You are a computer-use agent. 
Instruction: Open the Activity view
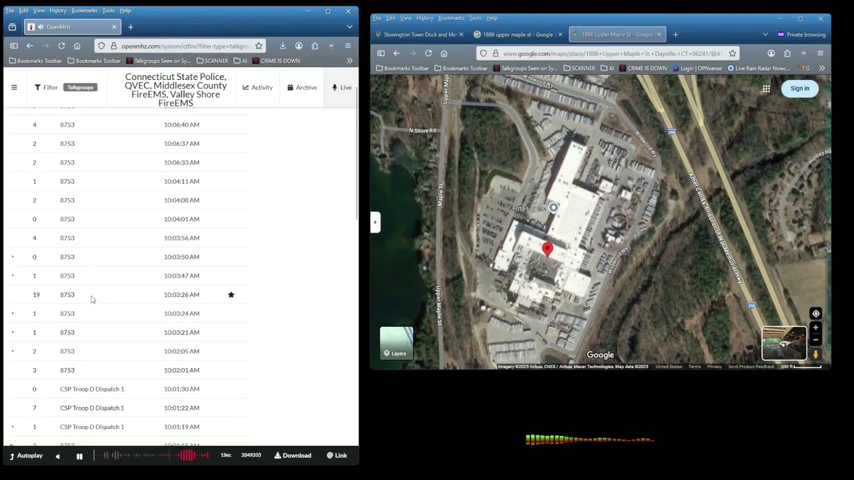[258, 87]
